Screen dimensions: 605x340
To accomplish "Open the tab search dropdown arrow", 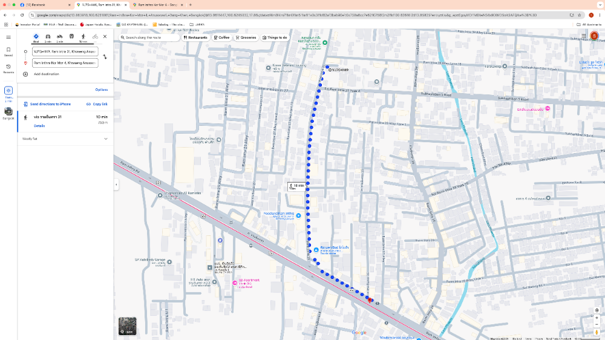I will coord(600,5).
